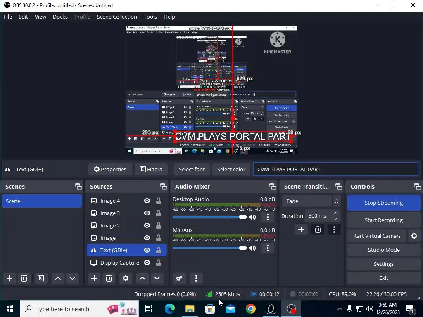This screenshot has width=423, height=317.
Task: Add a new source with the plus icon
Action: coord(94,278)
